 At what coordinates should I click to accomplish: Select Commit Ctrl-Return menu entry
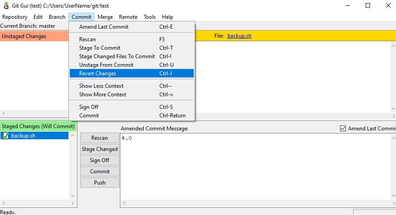[x=132, y=116]
